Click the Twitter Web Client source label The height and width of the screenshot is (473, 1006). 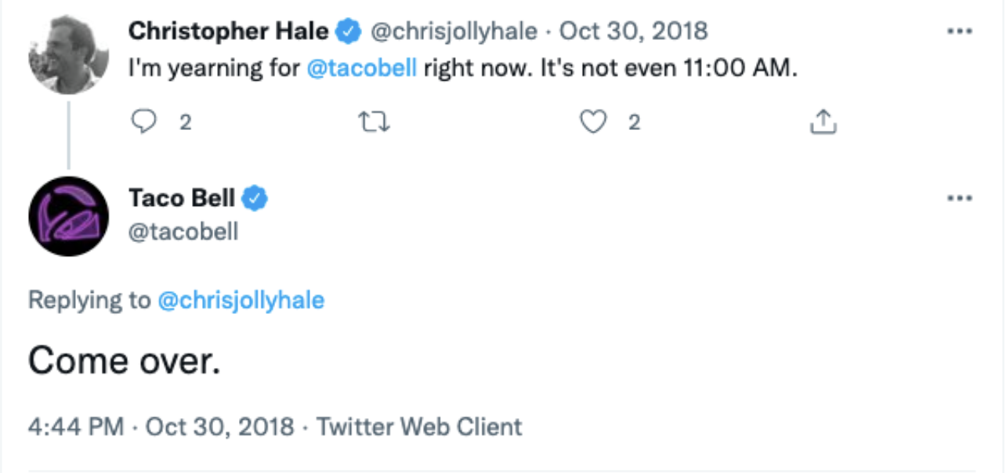(x=419, y=427)
